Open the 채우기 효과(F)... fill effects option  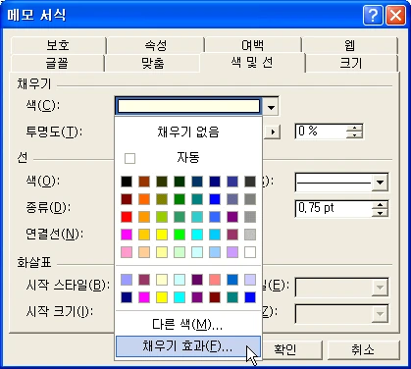(x=188, y=346)
